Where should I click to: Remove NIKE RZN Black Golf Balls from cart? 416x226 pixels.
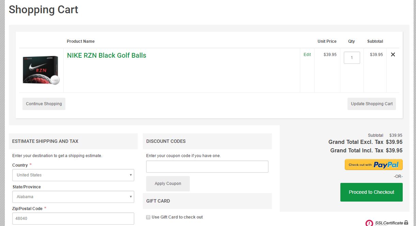click(393, 54)
